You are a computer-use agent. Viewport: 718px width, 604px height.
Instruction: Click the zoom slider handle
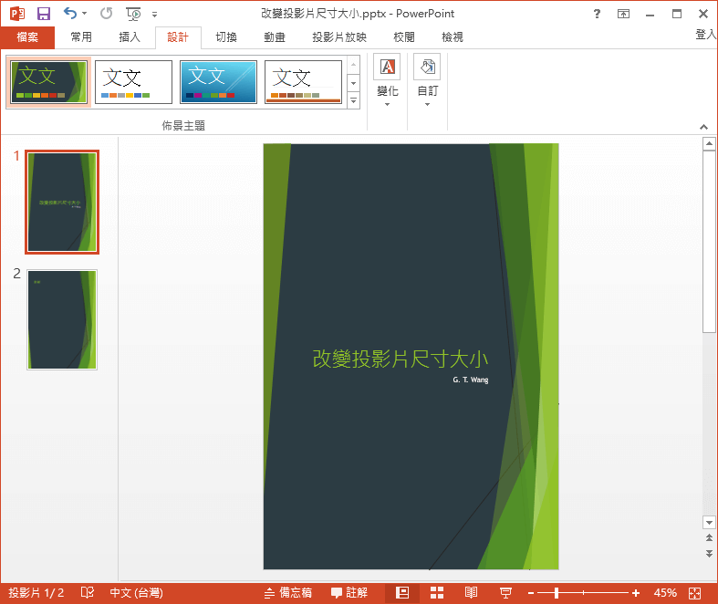point(555,593)
